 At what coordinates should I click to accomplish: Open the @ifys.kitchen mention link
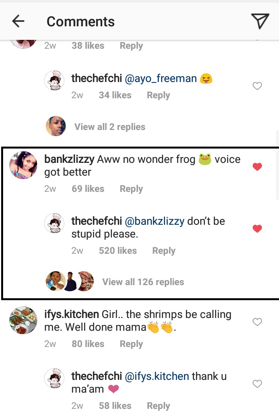coord(157,376)
